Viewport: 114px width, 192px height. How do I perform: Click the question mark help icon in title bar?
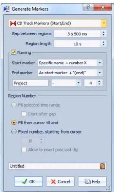pyautogui.click(x=88, y=7)
